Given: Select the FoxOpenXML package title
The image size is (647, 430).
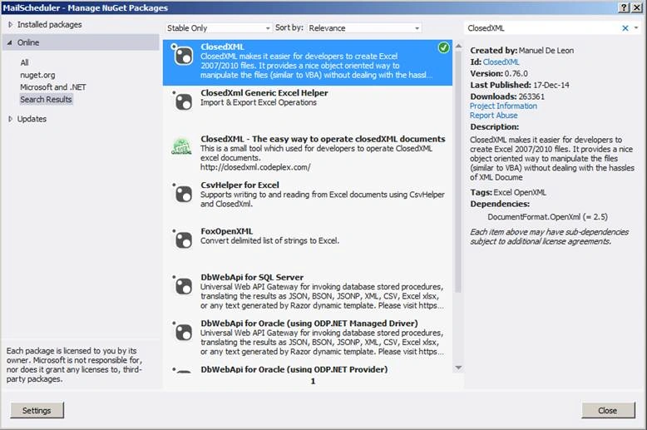Looking at the screenshot, I should point(226,231).
